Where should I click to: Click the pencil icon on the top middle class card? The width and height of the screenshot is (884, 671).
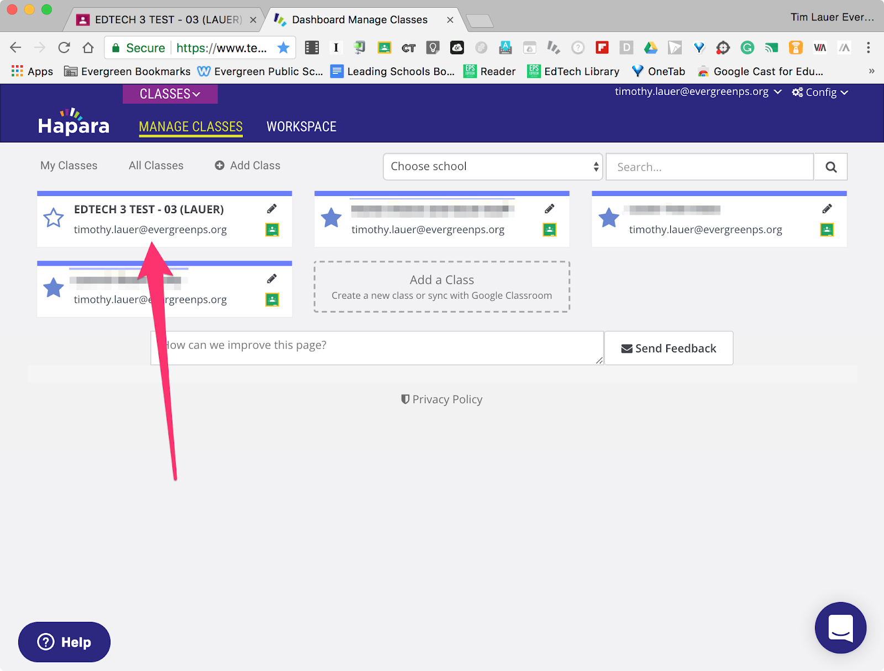(x=549, y=209)
